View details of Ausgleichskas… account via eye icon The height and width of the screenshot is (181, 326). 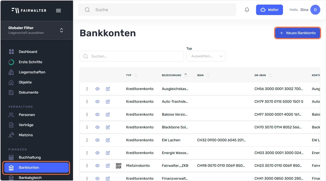[98, 89]
